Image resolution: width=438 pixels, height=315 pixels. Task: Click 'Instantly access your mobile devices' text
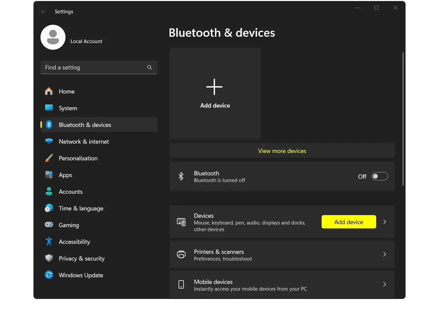coord(250,289)
